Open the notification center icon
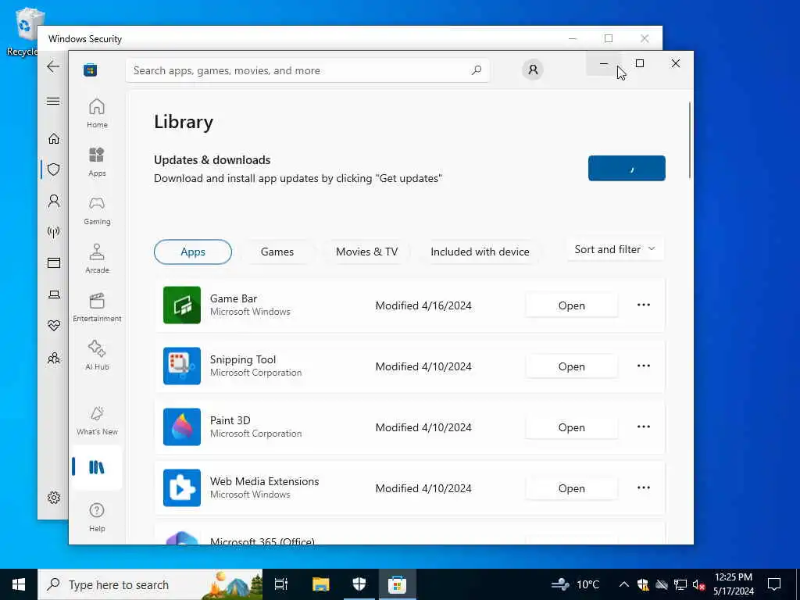 [774, 584]
